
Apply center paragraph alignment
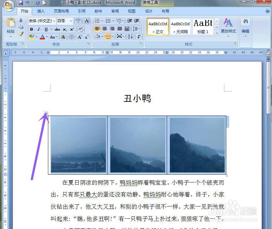[x=105, y=29]
